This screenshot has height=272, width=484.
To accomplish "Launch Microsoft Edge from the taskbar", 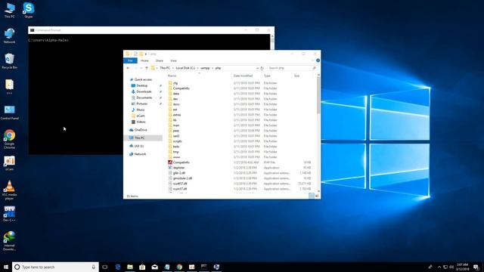I will point(118,267).
